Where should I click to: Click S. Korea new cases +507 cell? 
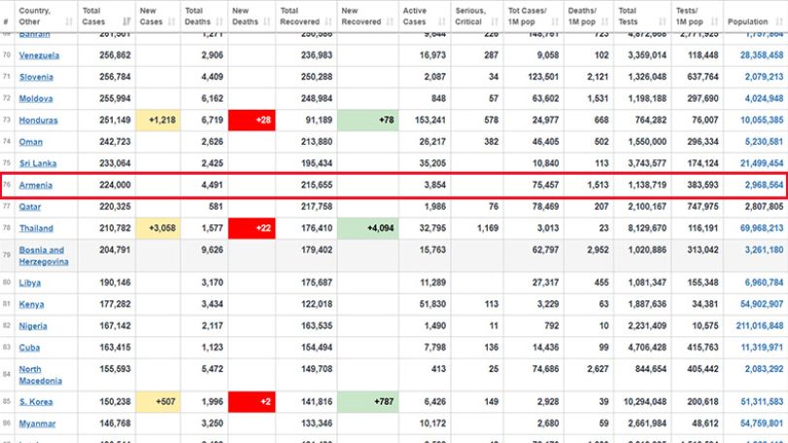pyautogui.click(x=157, y=402)
